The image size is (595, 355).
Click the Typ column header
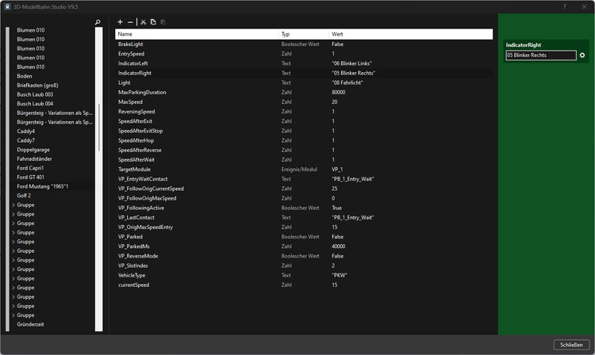pyautogui.click(x=286, y=35)
